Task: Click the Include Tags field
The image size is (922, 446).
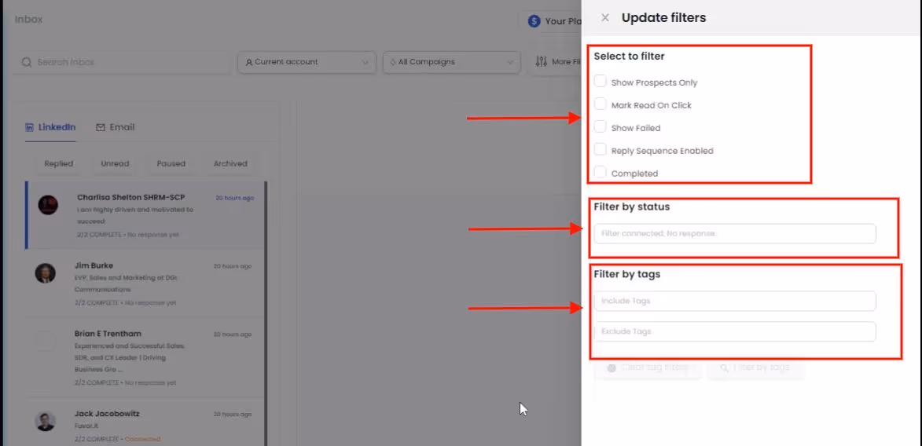Action: coord(735,301)
